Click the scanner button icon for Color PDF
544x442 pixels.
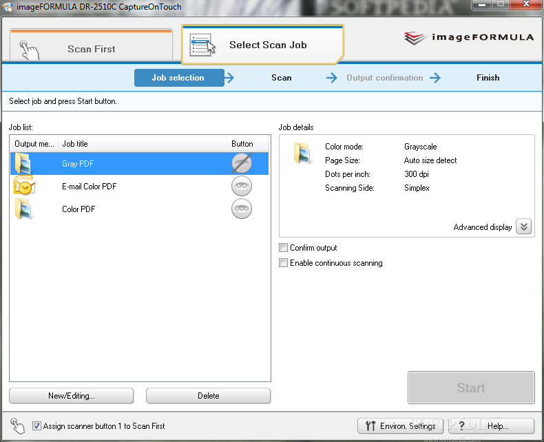[242, 209]
